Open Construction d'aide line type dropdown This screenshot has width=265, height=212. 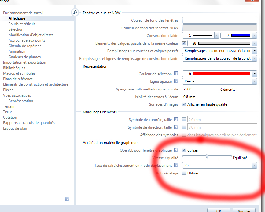point(217,35)
